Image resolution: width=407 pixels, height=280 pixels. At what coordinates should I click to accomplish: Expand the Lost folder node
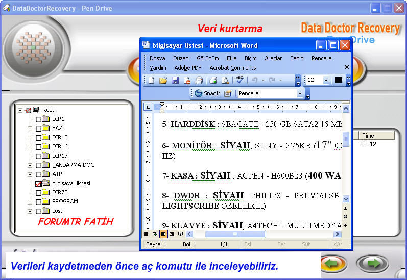(30, 211)
